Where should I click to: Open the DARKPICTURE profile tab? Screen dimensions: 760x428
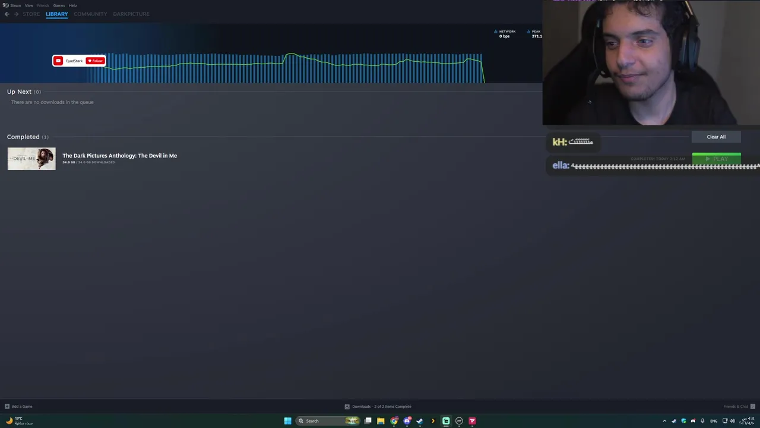tap(131, 14)
